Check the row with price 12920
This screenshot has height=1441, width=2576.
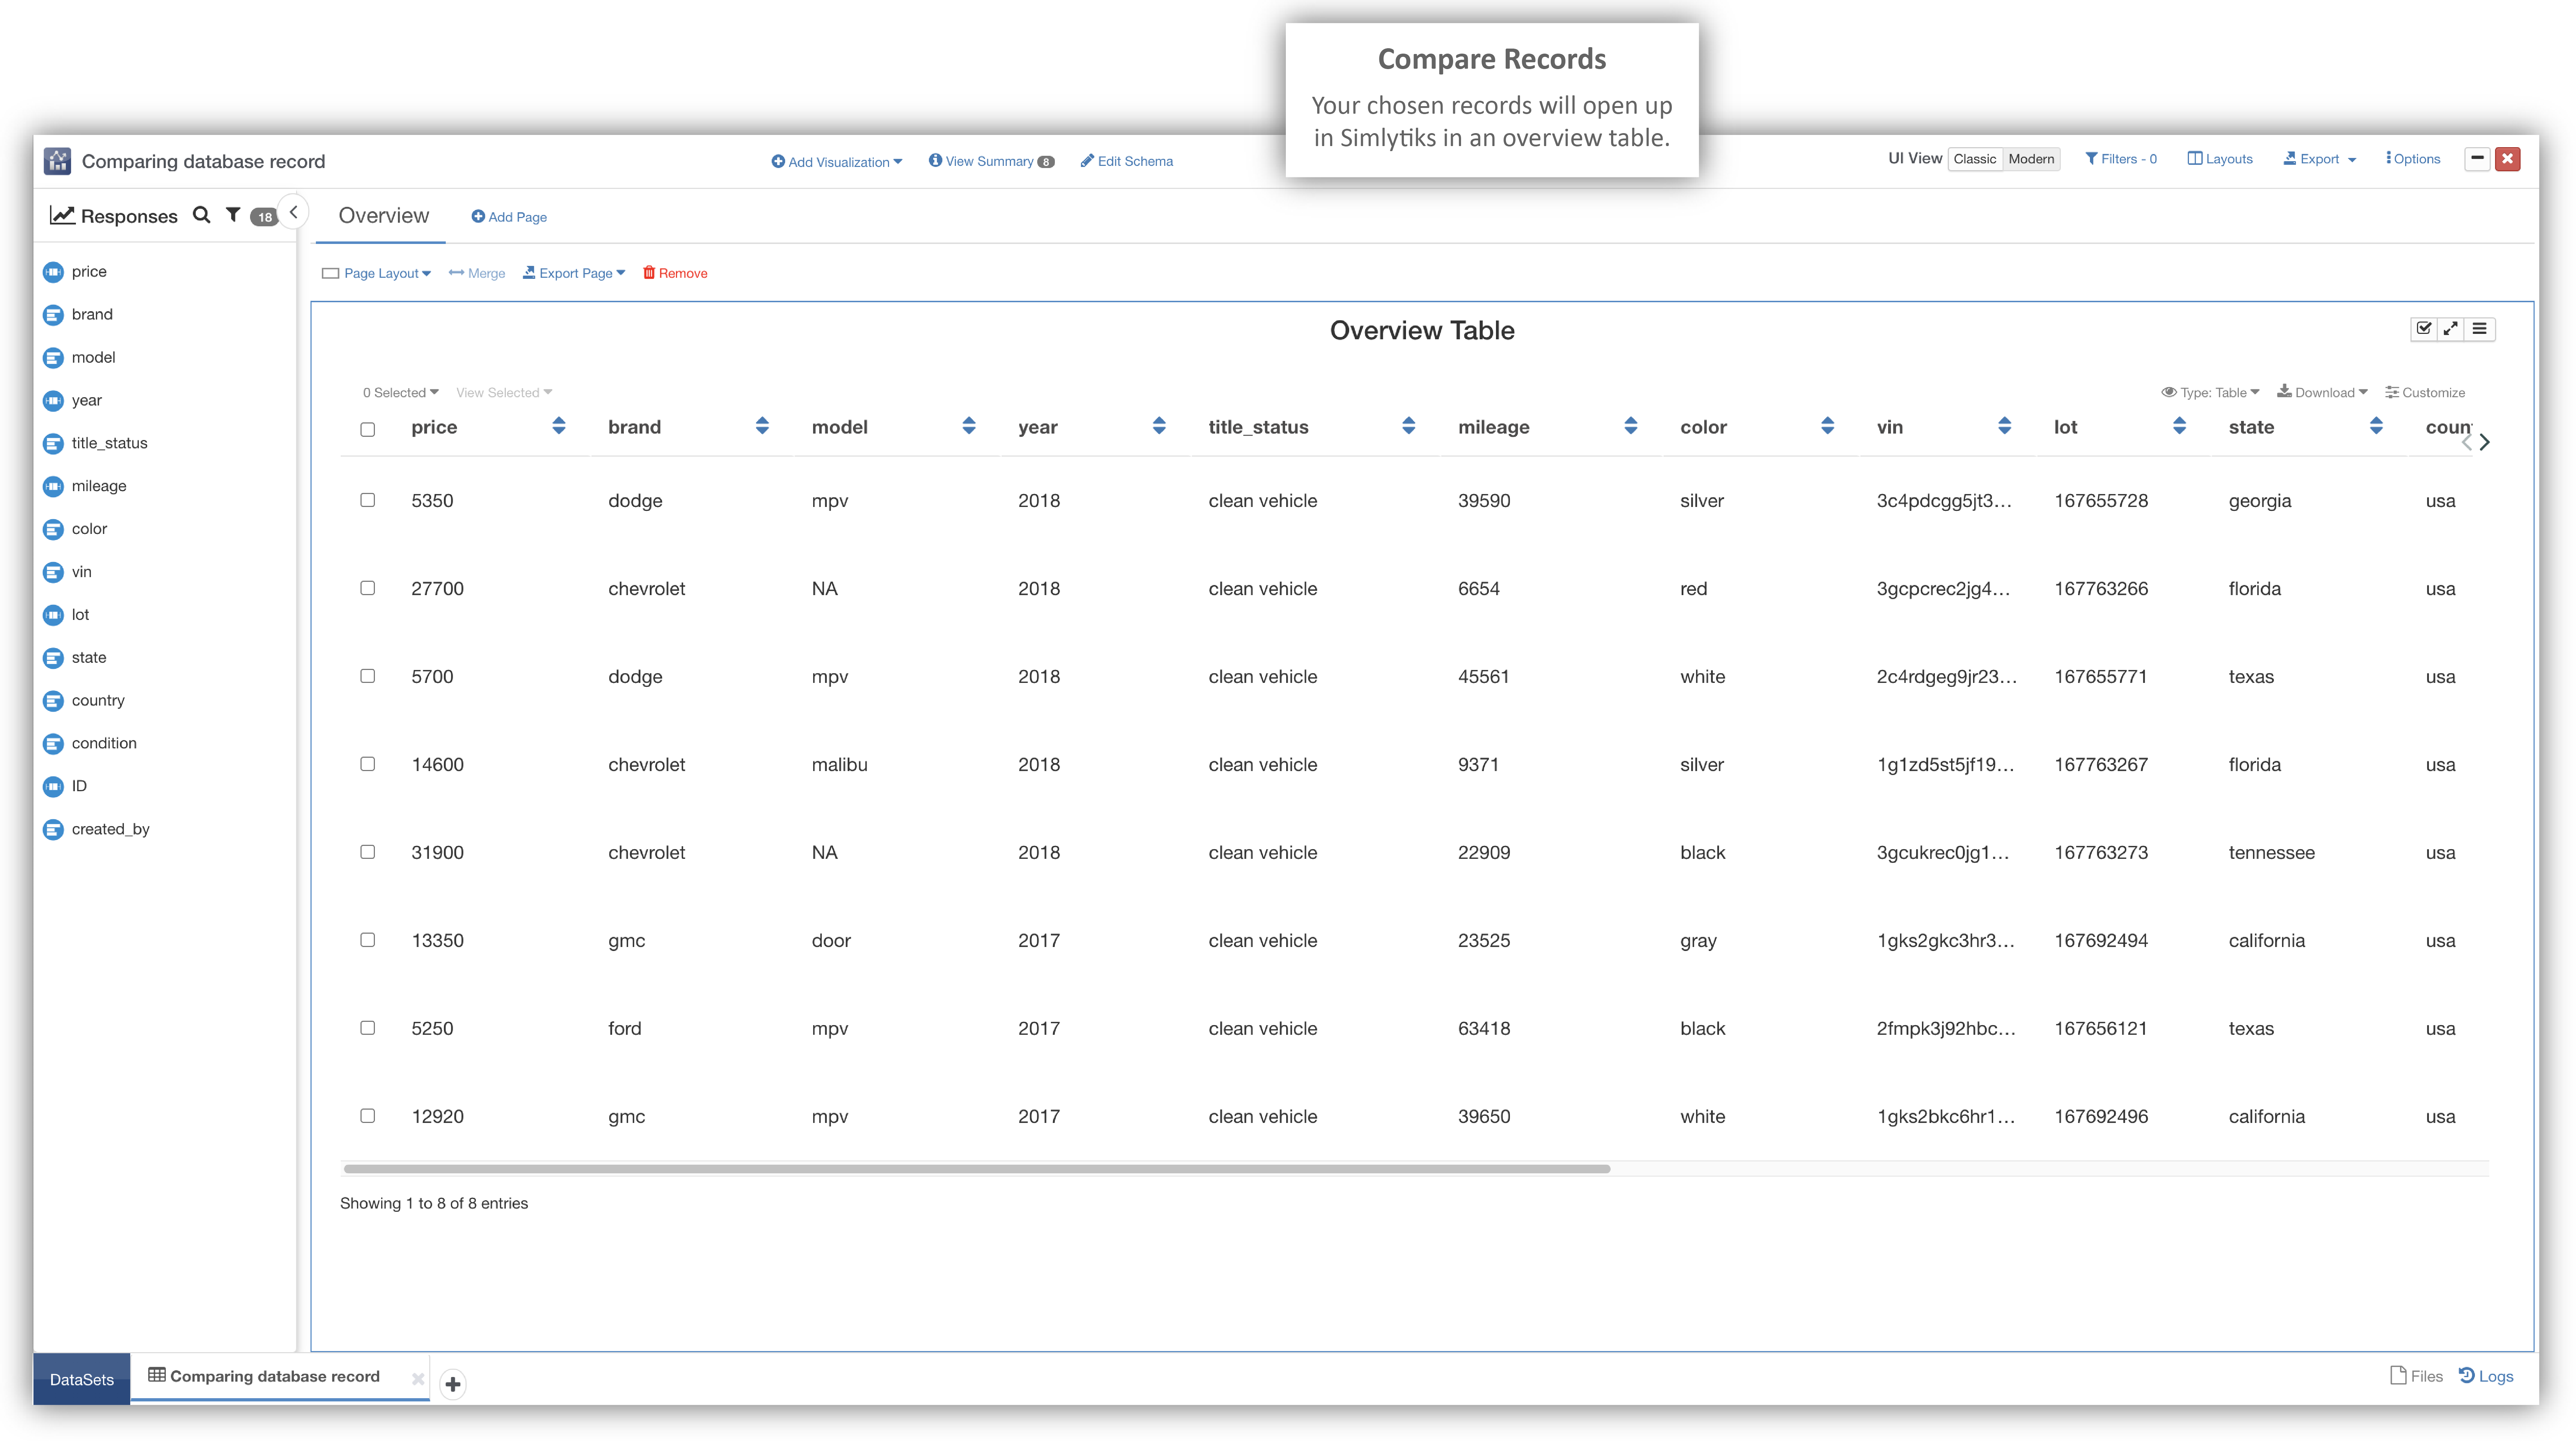(x=368, y=1116)
